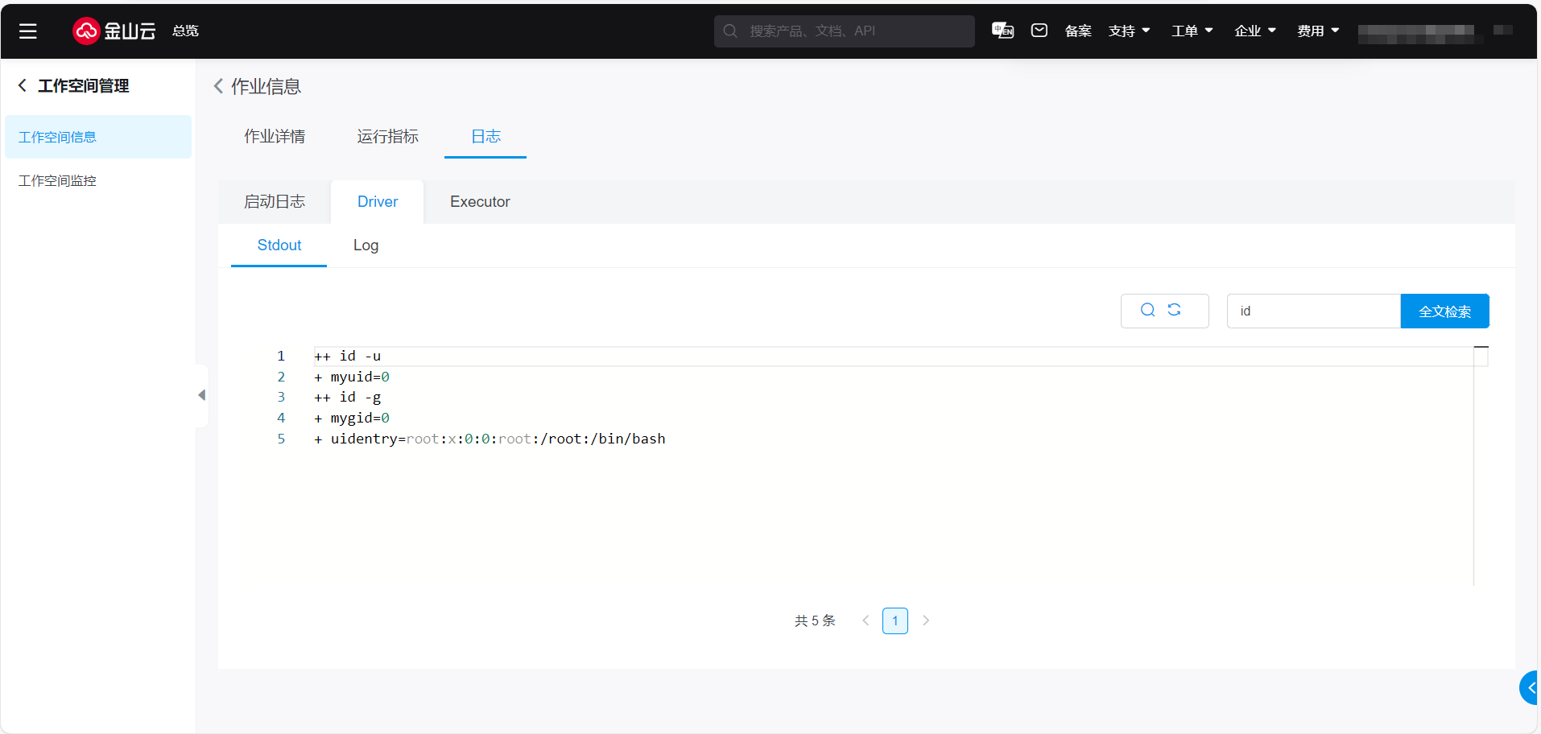The height and width of the screenshot is (734, 1541).
Task: Refresh the log output
Action: pyautogui.click(x=1175, y=311)
